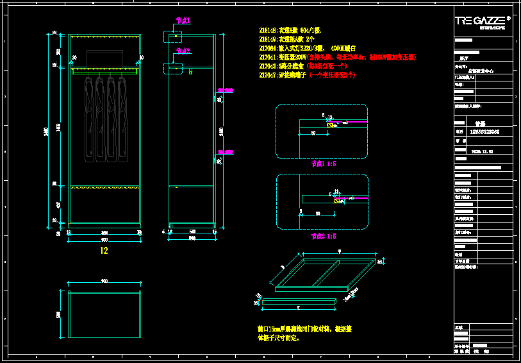Click the red note 每5条灯配一个

[327, 66]
